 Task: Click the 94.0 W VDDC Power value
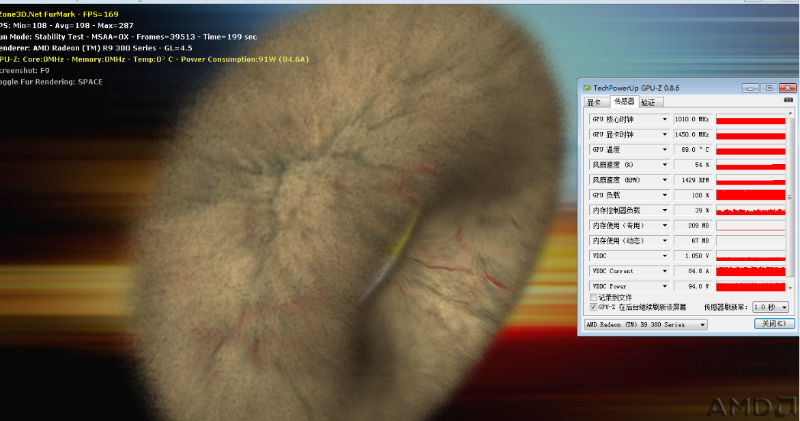[692, 287]
